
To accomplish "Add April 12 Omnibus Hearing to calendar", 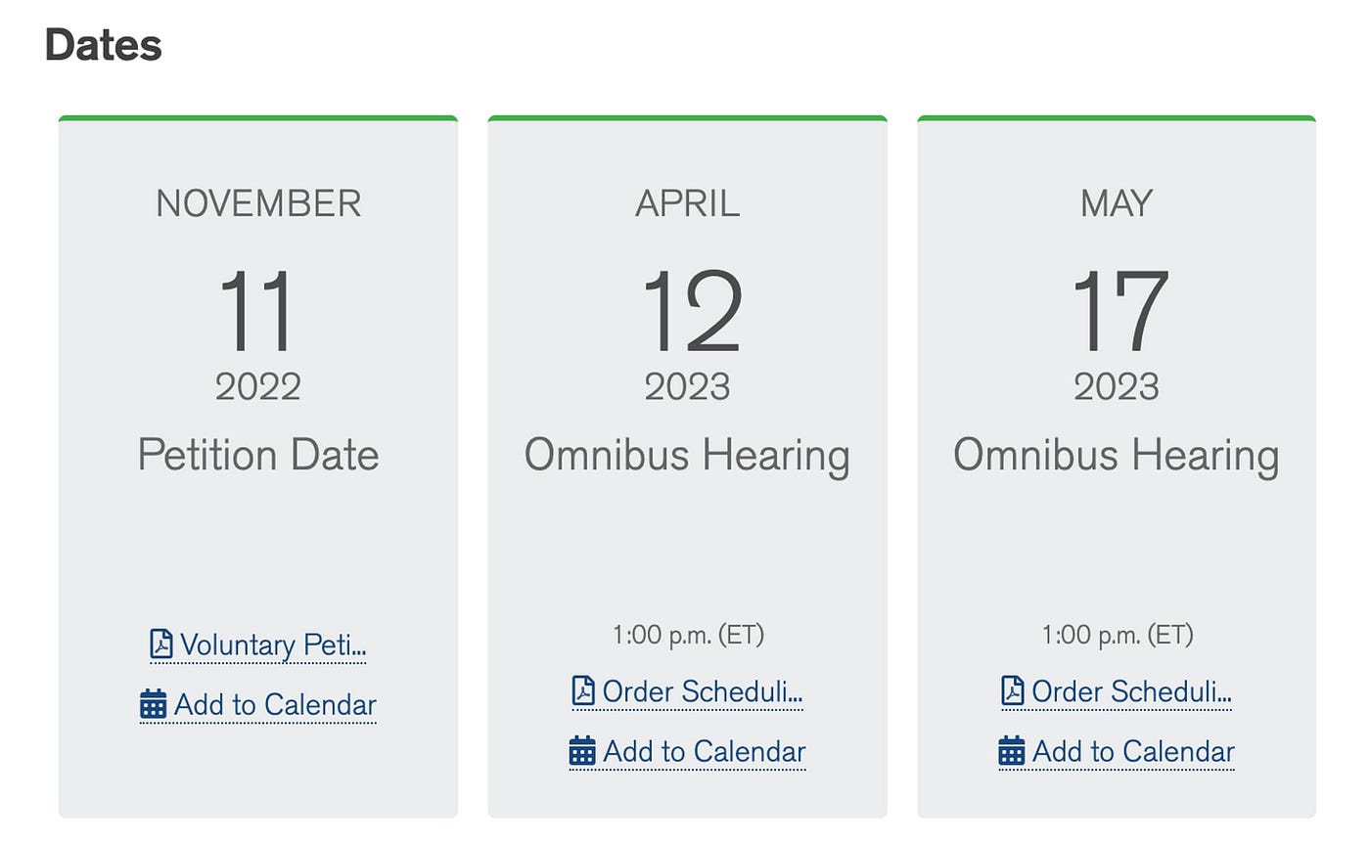I will point(705,752).
